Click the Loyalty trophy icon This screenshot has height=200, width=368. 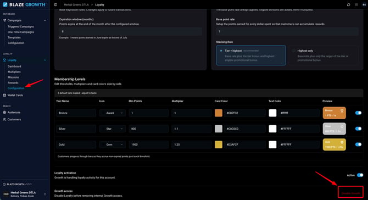pyautogui.click(x=4, y=60)
